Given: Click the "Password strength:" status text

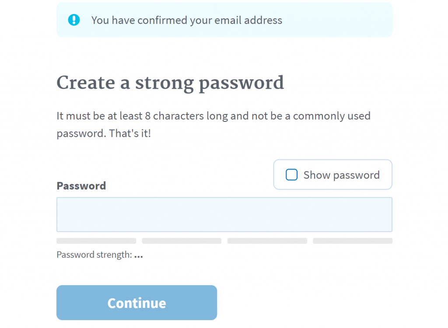Looking at the screenshot, I should tap(94, 255).
